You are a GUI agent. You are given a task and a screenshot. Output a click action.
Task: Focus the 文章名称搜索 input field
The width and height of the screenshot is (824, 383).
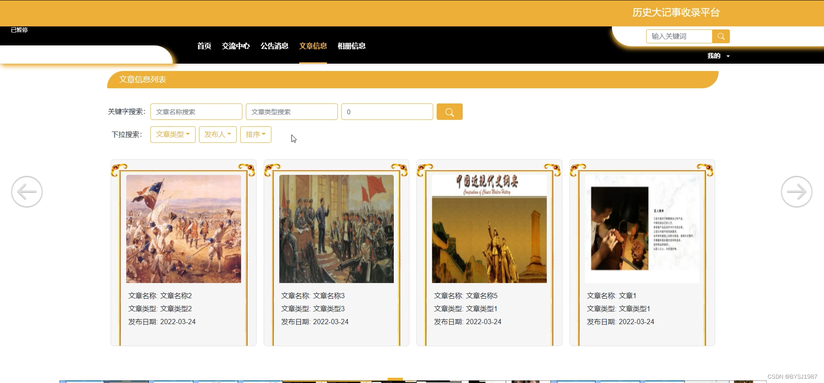(x=196, y=112)
